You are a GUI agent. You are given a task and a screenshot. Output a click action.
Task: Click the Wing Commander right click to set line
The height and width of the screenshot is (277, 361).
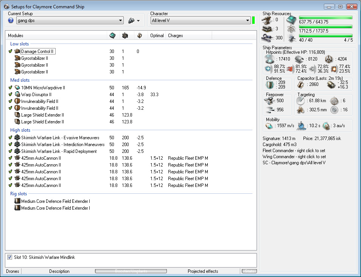coord(294,157)
